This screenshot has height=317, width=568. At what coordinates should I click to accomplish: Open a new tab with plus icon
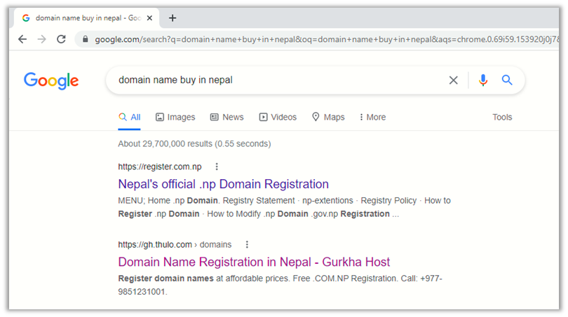tap(173, 17)
